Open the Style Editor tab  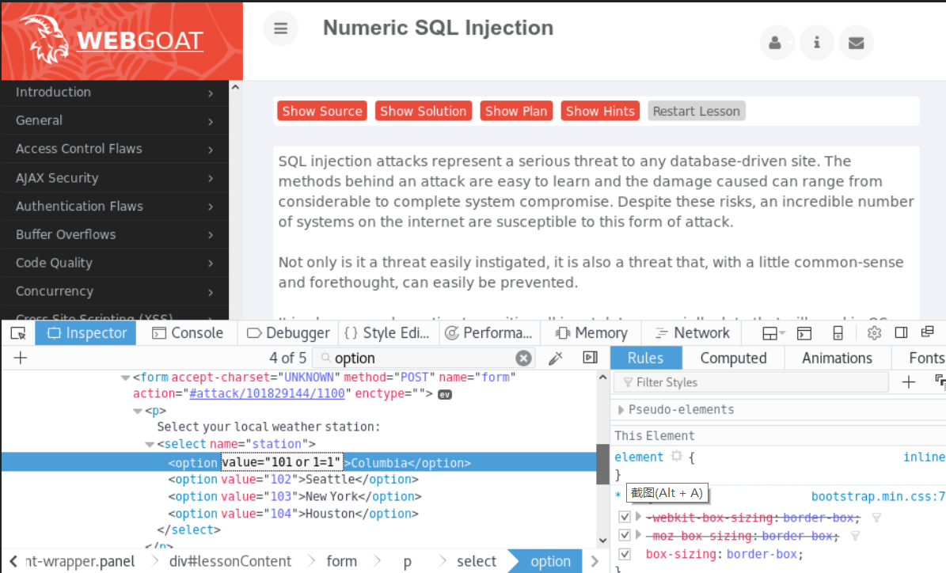click(x=387, y=333)
